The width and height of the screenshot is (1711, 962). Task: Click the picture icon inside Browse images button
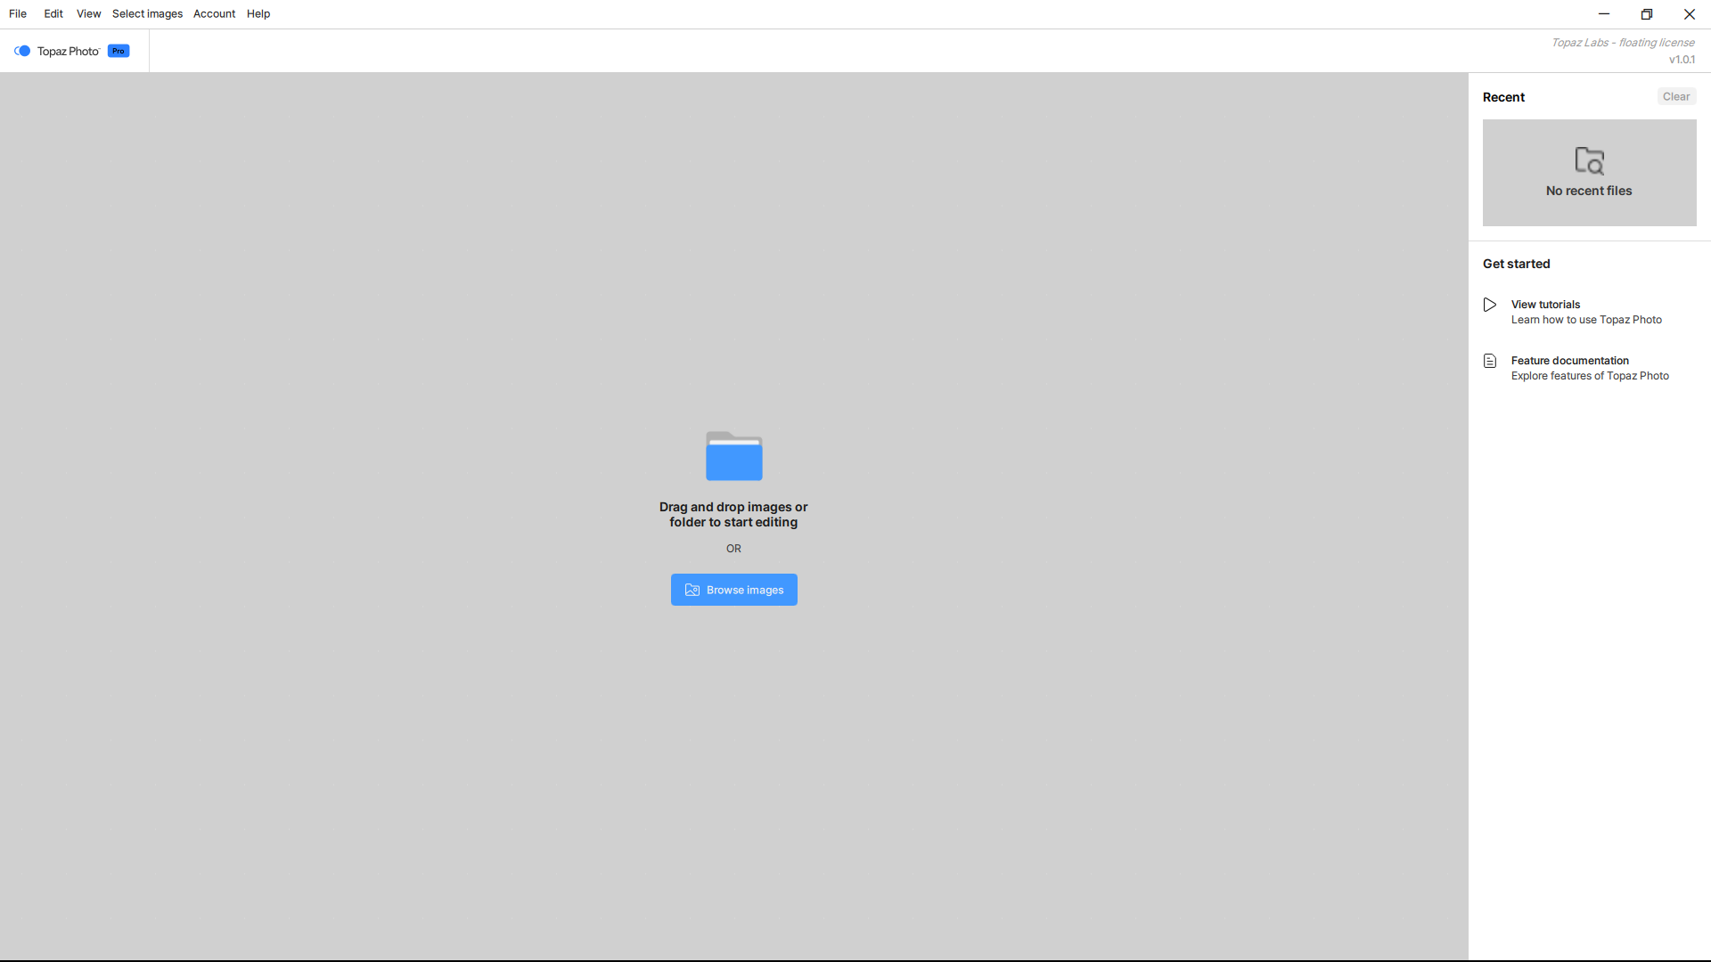(692, 590)
